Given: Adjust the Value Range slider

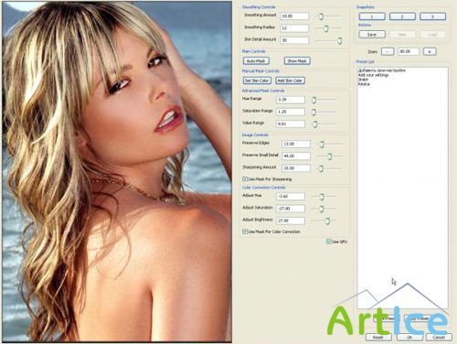Looking at the screenshot, I should pyautogui.click(x=315, y=124).
